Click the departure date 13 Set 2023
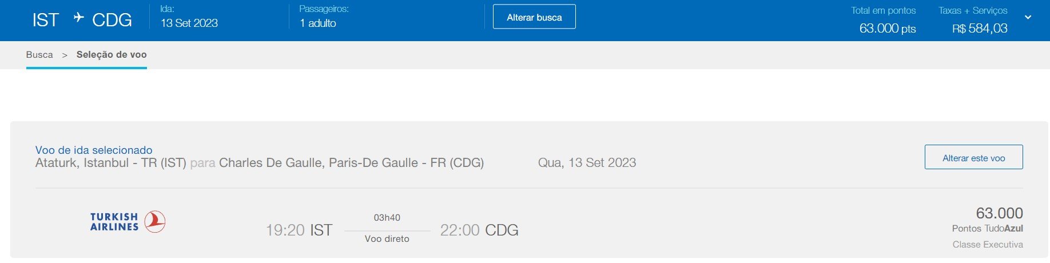This screenshot has width=1050, height=263. coord(189,23)
